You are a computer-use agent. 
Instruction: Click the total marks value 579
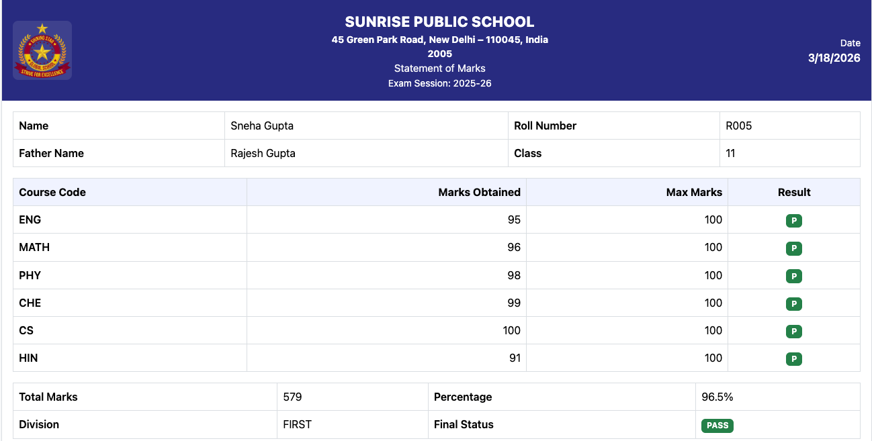point(292,397)
